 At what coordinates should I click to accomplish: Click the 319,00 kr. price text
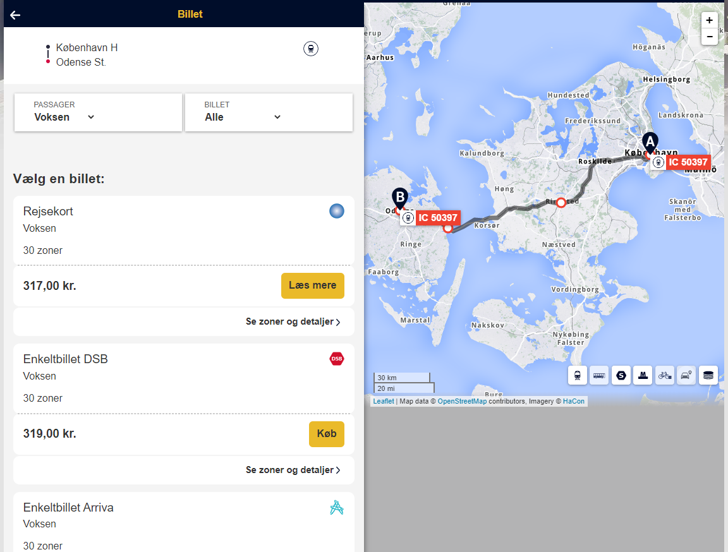50,434
